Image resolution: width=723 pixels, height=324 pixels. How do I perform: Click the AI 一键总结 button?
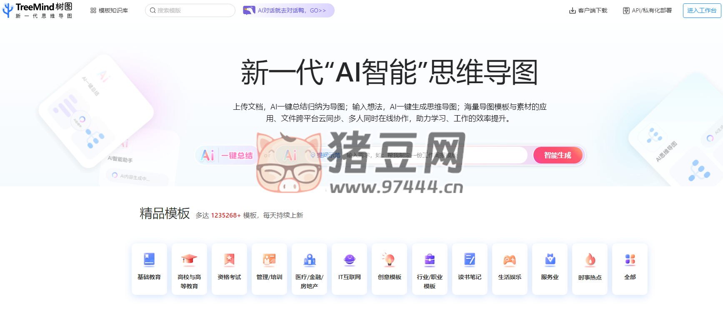pyautogui.click(x=227, y=155)
